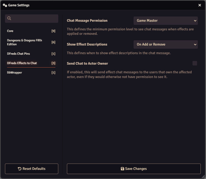Enable the Send Chat to Actor Owner checkbox

pos(195,63)
